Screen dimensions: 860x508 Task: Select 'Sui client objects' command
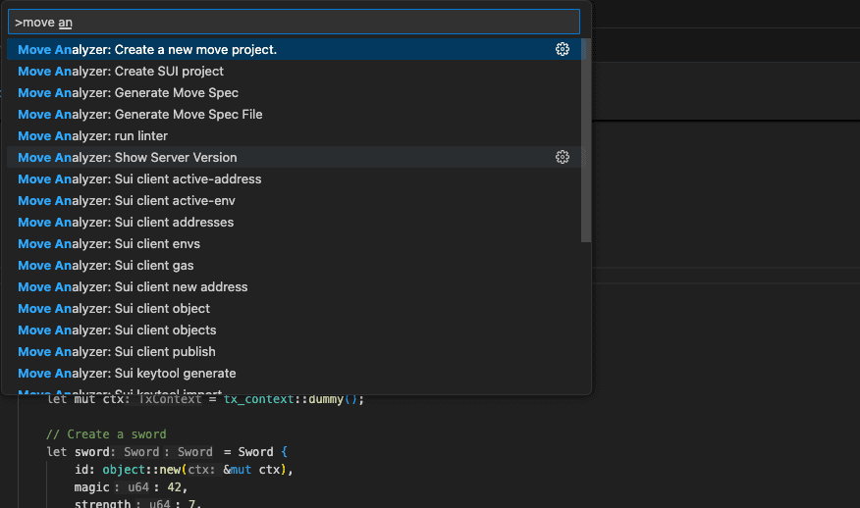tap(294, 330)
